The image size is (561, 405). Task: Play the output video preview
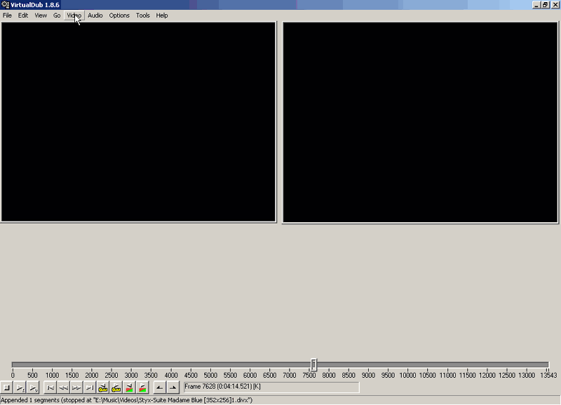coord(33,387)
